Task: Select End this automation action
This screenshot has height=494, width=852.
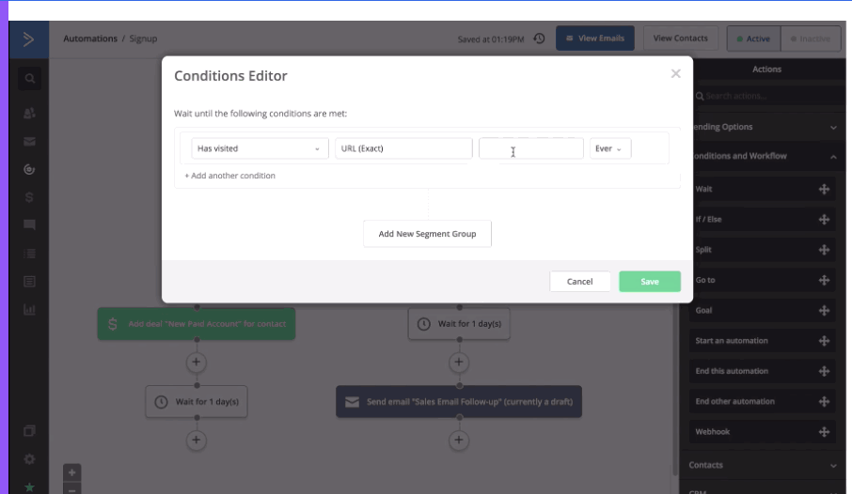Action: [763, 371]
